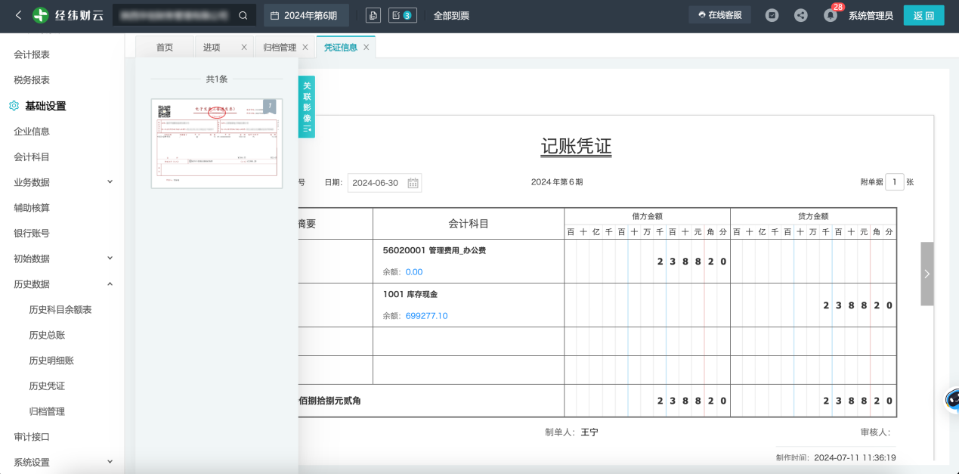Viewport: 959px width, 474px height.
Task: Click the share icon in top bar
Action: coord(800,15)
